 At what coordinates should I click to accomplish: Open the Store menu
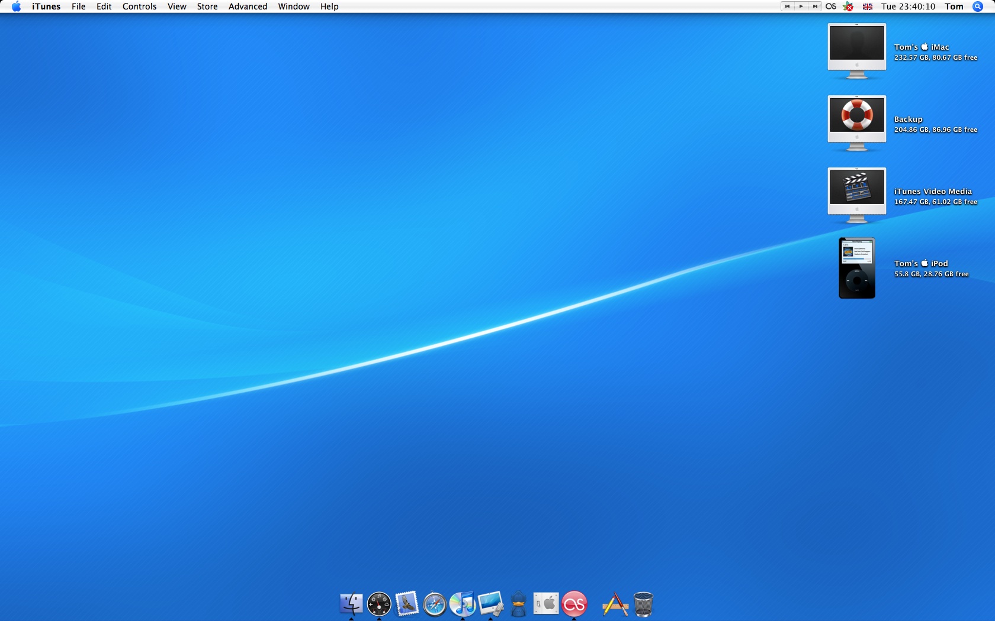click(x=207, y=7)
